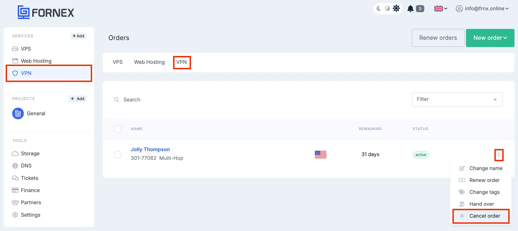Click the Web Hosting window icon
Screen dimensions: 518x231
point(15,61)
